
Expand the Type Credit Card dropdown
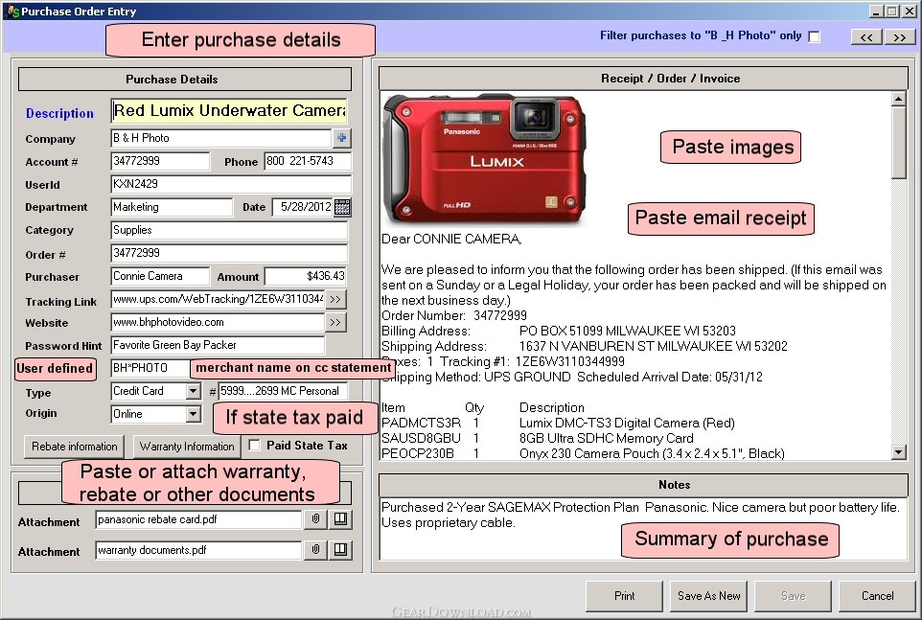click(193, 391)
